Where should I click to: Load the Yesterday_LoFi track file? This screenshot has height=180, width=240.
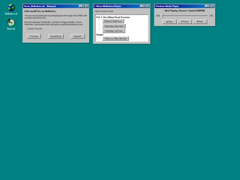pyautogui.click(x=114, y=31)
